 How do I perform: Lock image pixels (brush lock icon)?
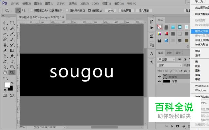[x=171, y=71]
